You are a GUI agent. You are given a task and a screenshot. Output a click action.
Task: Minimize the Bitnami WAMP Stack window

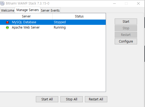[x=114, y=3]
